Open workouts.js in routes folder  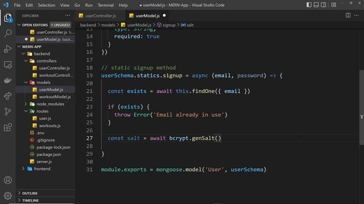45,126
